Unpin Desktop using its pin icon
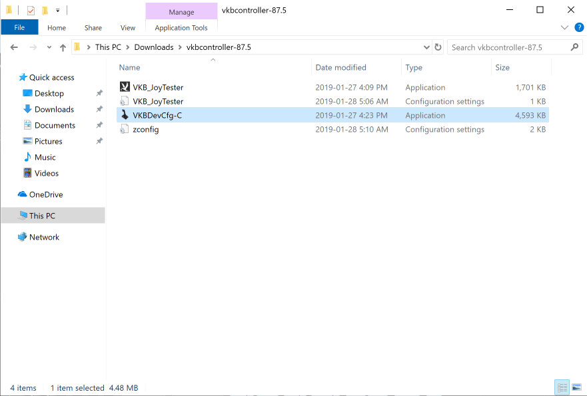The width and height of the screenshot is (587, 396). click(x=99, y=93)
